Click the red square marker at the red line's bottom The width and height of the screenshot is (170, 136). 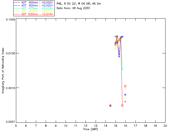coord(122,106)
